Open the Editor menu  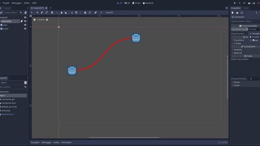[x=27, y=3]
